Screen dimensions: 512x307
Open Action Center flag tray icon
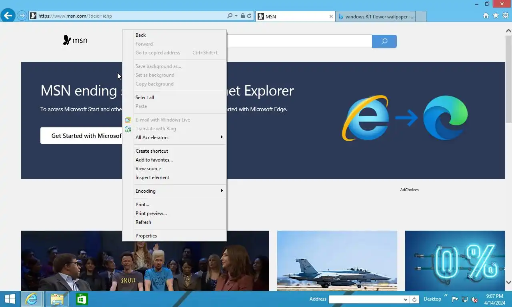click(455, 299)
